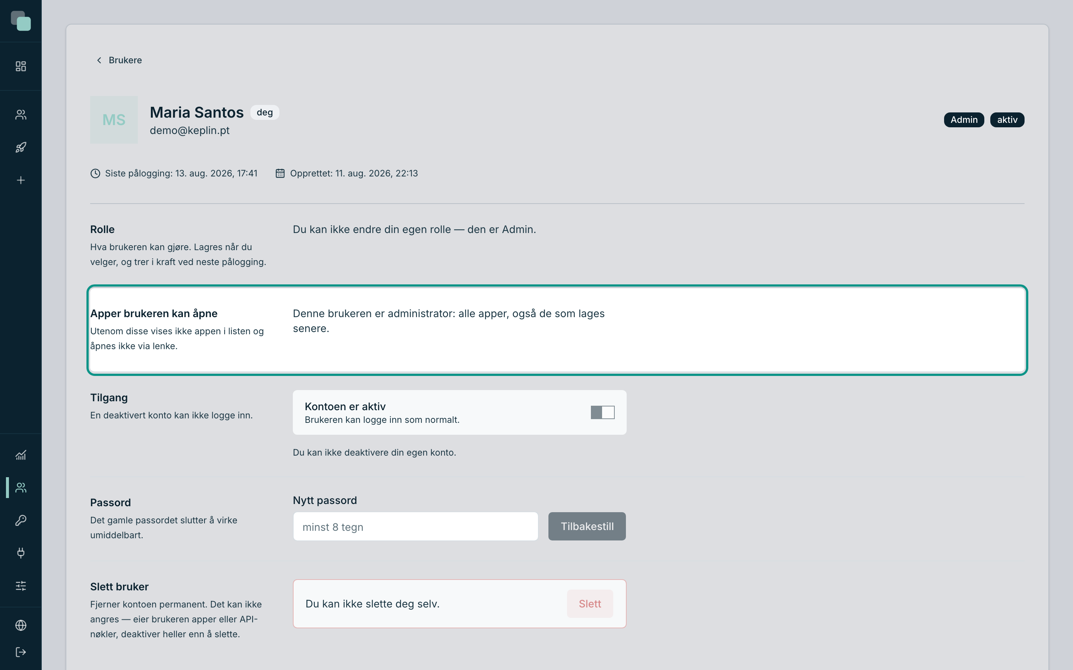The image size is (1073, 670).
Task: Click the Tilbakestill password button
Action: pyautogui.click(x=587, y=526)
